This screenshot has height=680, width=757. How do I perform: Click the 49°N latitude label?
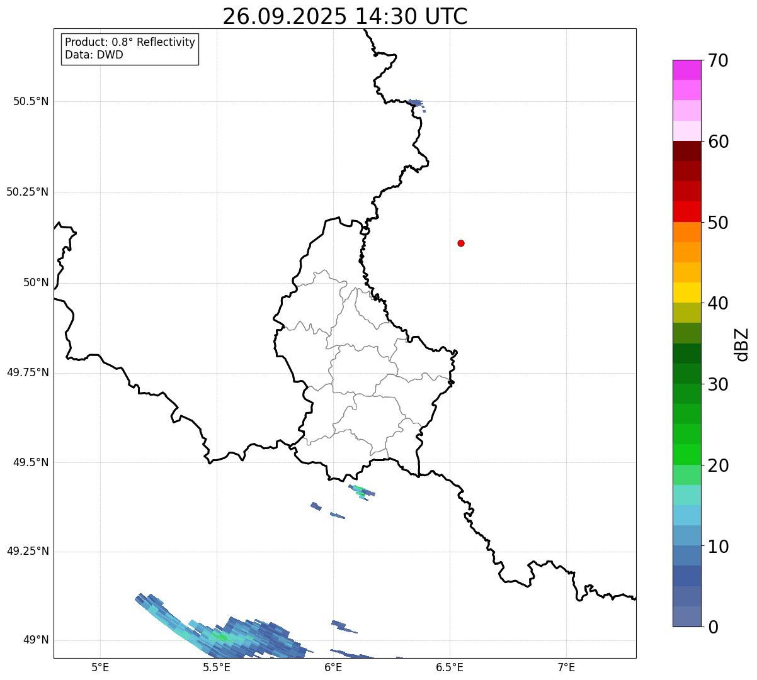point(36,640)
